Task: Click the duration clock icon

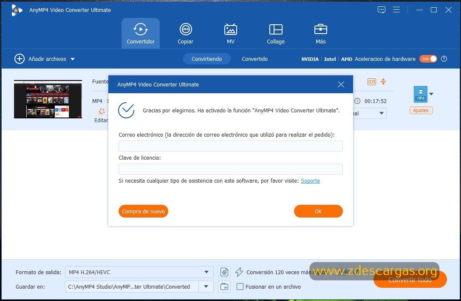Action: click(x=357, y=101)
